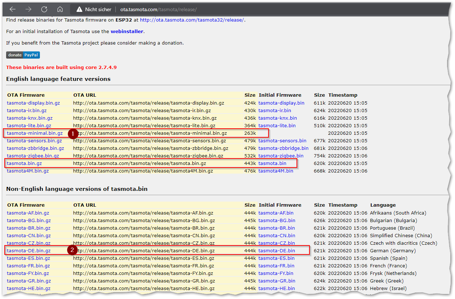Viewport: 455px width, 299px height.
Task: Download OTA firmware tasmota-display.bin.gz
Action: coord(33,103)
